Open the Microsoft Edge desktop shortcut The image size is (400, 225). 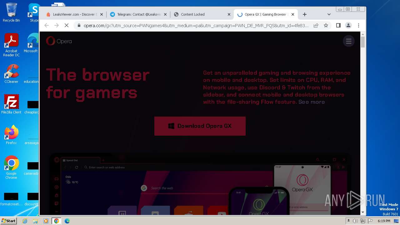coord(31,43)
